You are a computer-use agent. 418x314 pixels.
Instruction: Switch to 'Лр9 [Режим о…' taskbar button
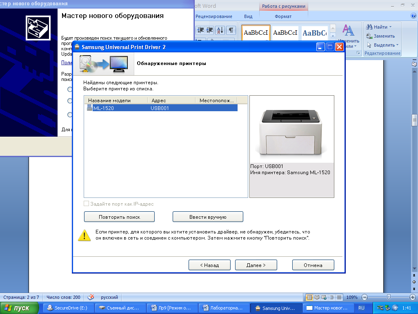coord(172,308)
